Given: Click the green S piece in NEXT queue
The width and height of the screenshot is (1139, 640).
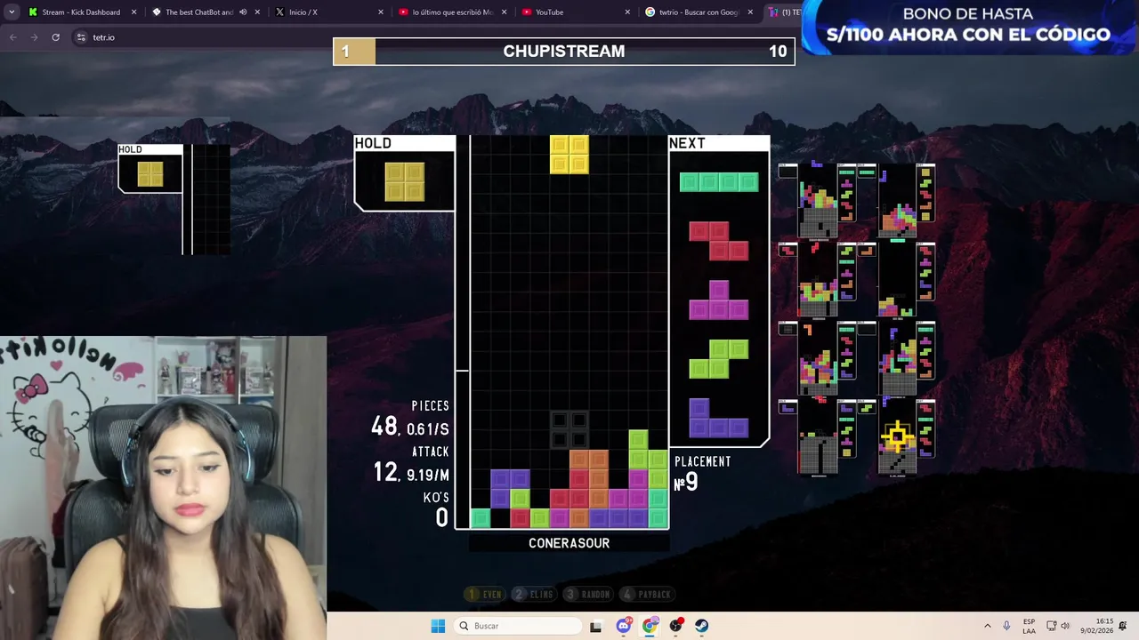Looking at the screenshot, I should tap(719, 358).
